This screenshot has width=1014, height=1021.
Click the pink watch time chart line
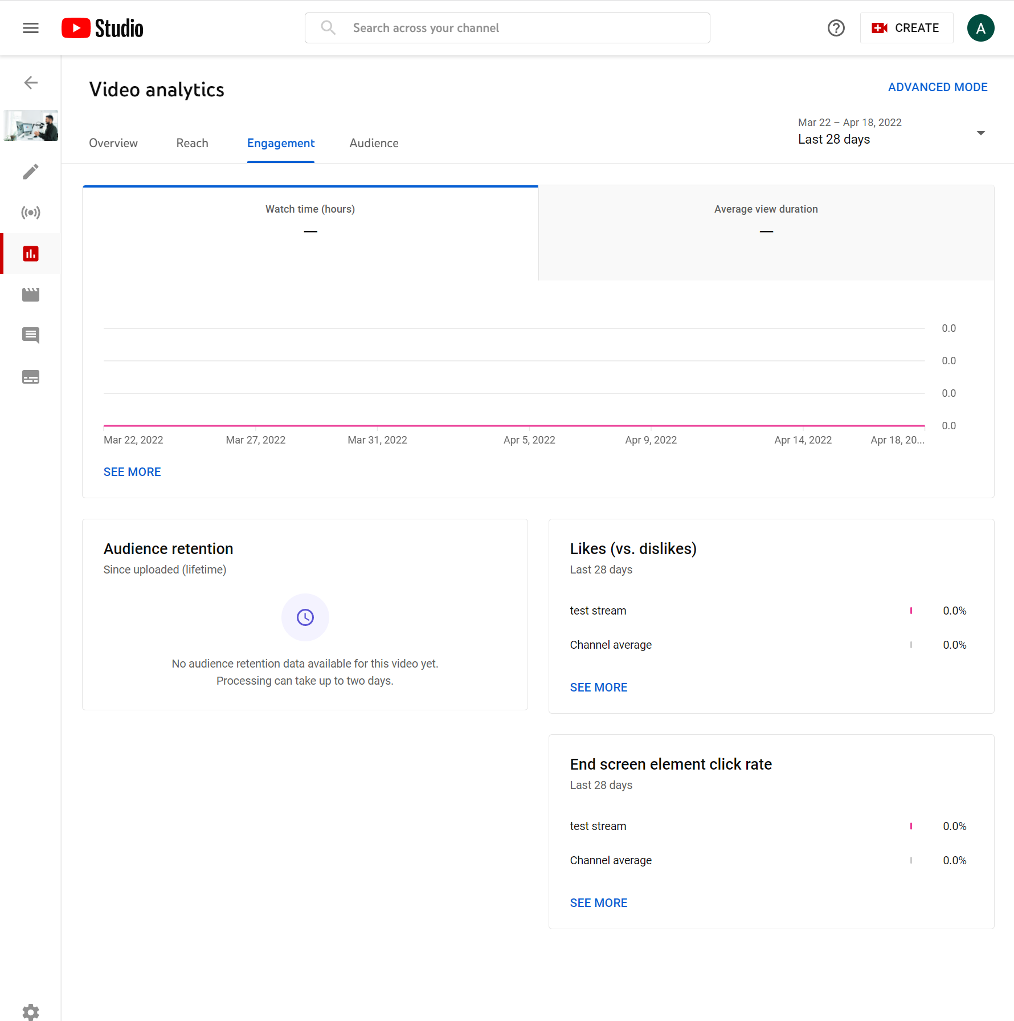tap(514, 426)
